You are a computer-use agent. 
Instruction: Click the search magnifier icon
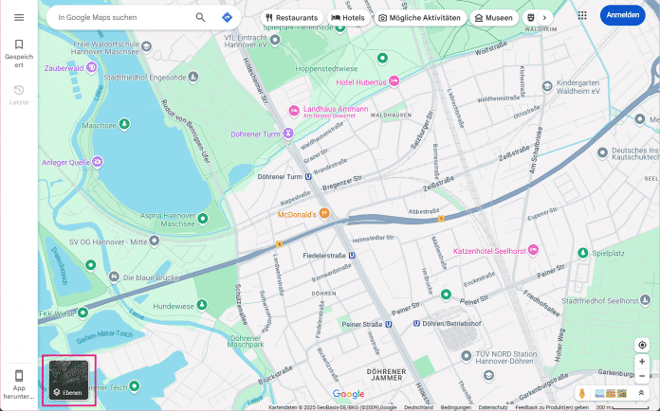(200, 17)
